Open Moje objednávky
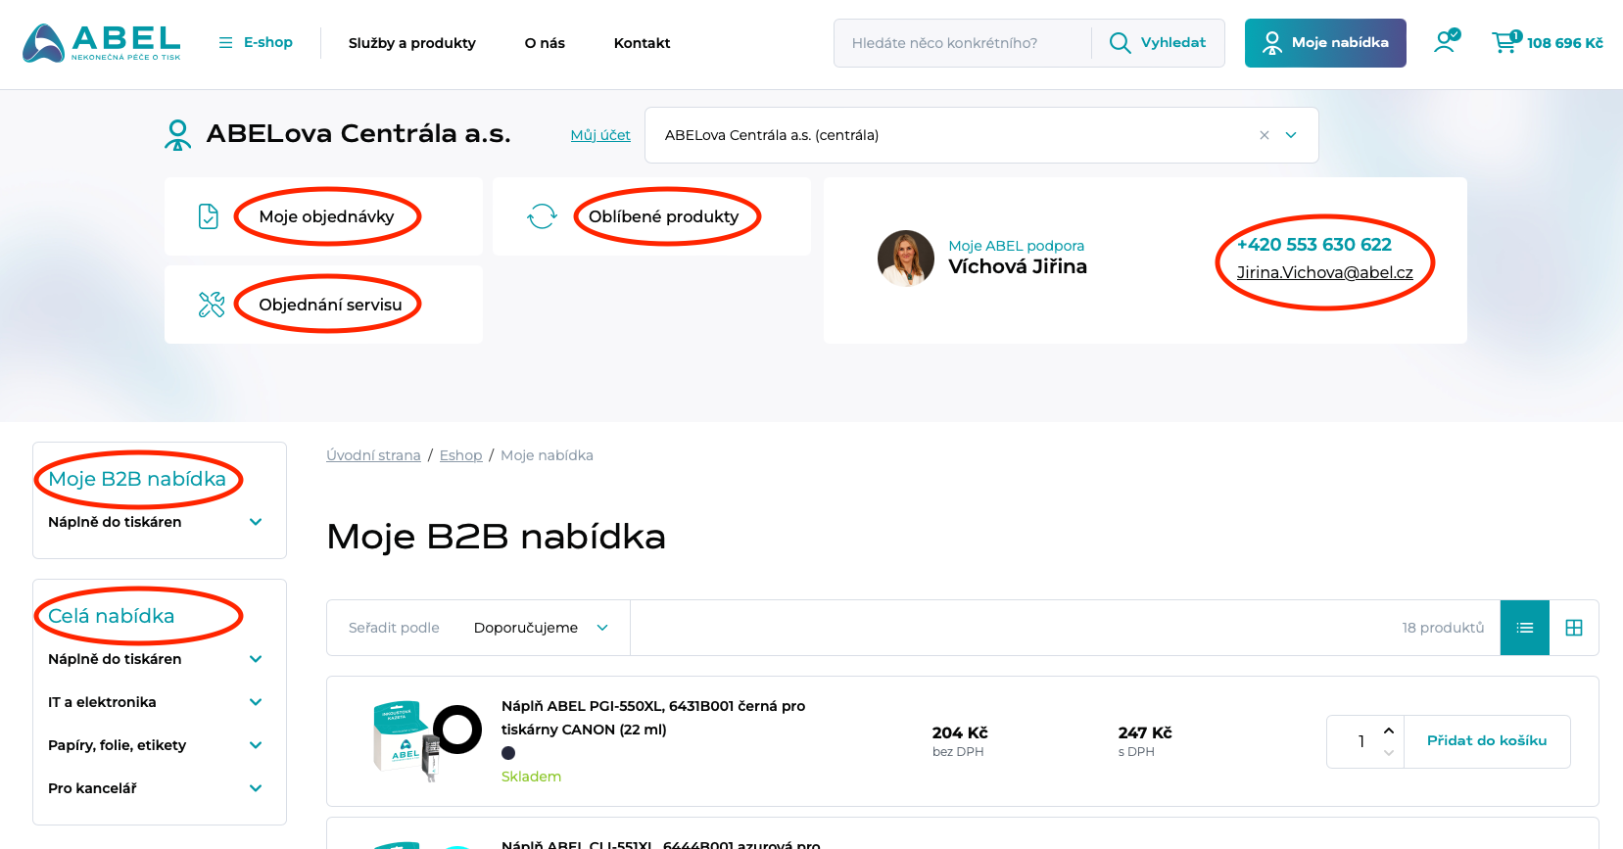The width and height of the screenshot is (1623, 849). click(326, 216)
